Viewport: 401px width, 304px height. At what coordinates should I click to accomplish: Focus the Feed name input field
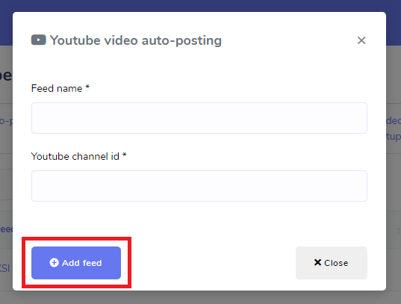point(199,118)
